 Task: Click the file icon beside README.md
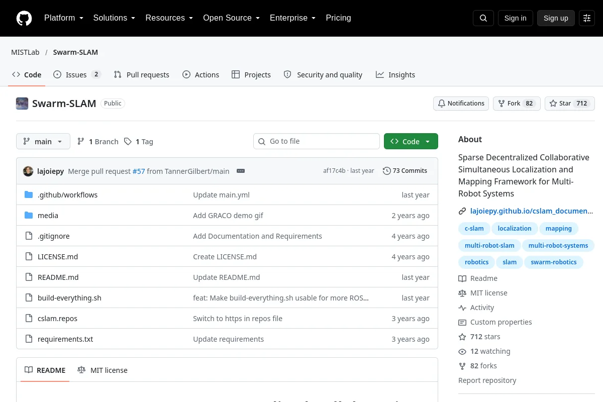[29, 277]
